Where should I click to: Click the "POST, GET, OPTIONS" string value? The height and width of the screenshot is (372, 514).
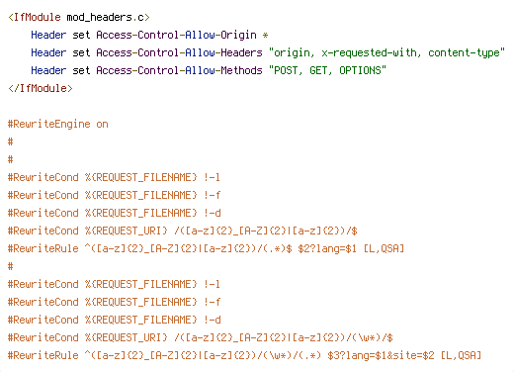pos(327,70)
